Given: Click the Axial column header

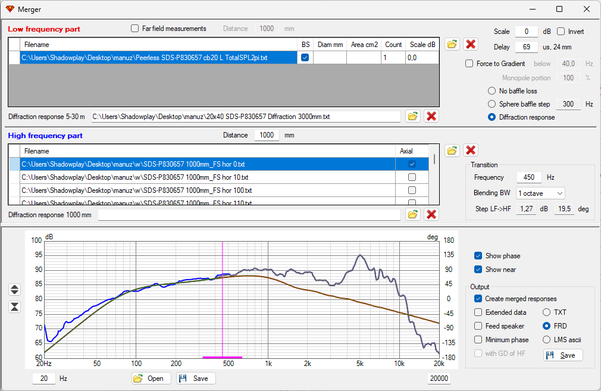Looking at the screenshot, I should (412, 151).
